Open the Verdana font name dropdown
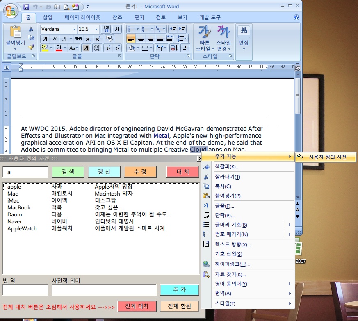 (74, 29)
